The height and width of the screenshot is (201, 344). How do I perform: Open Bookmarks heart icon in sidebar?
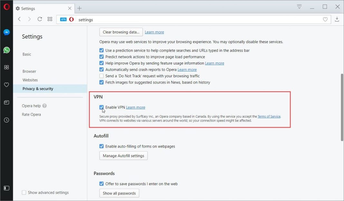point(6,85)
